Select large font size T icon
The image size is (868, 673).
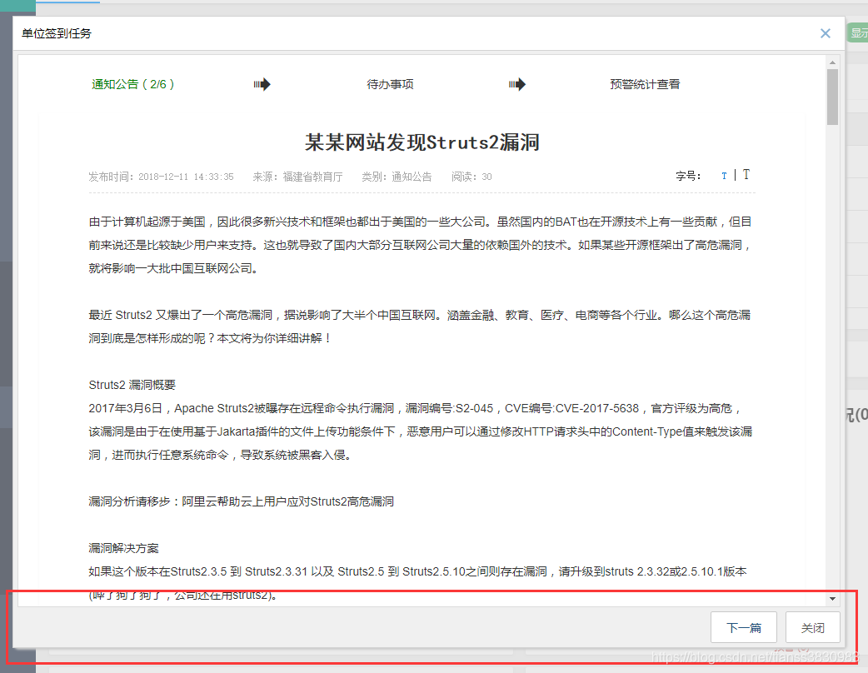point(746,175)
